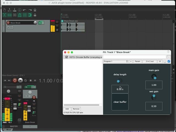The image size is (176, 132).
Task: Toggle master mono/stereo icon in the mixer
Action: (x=19, y=91)
